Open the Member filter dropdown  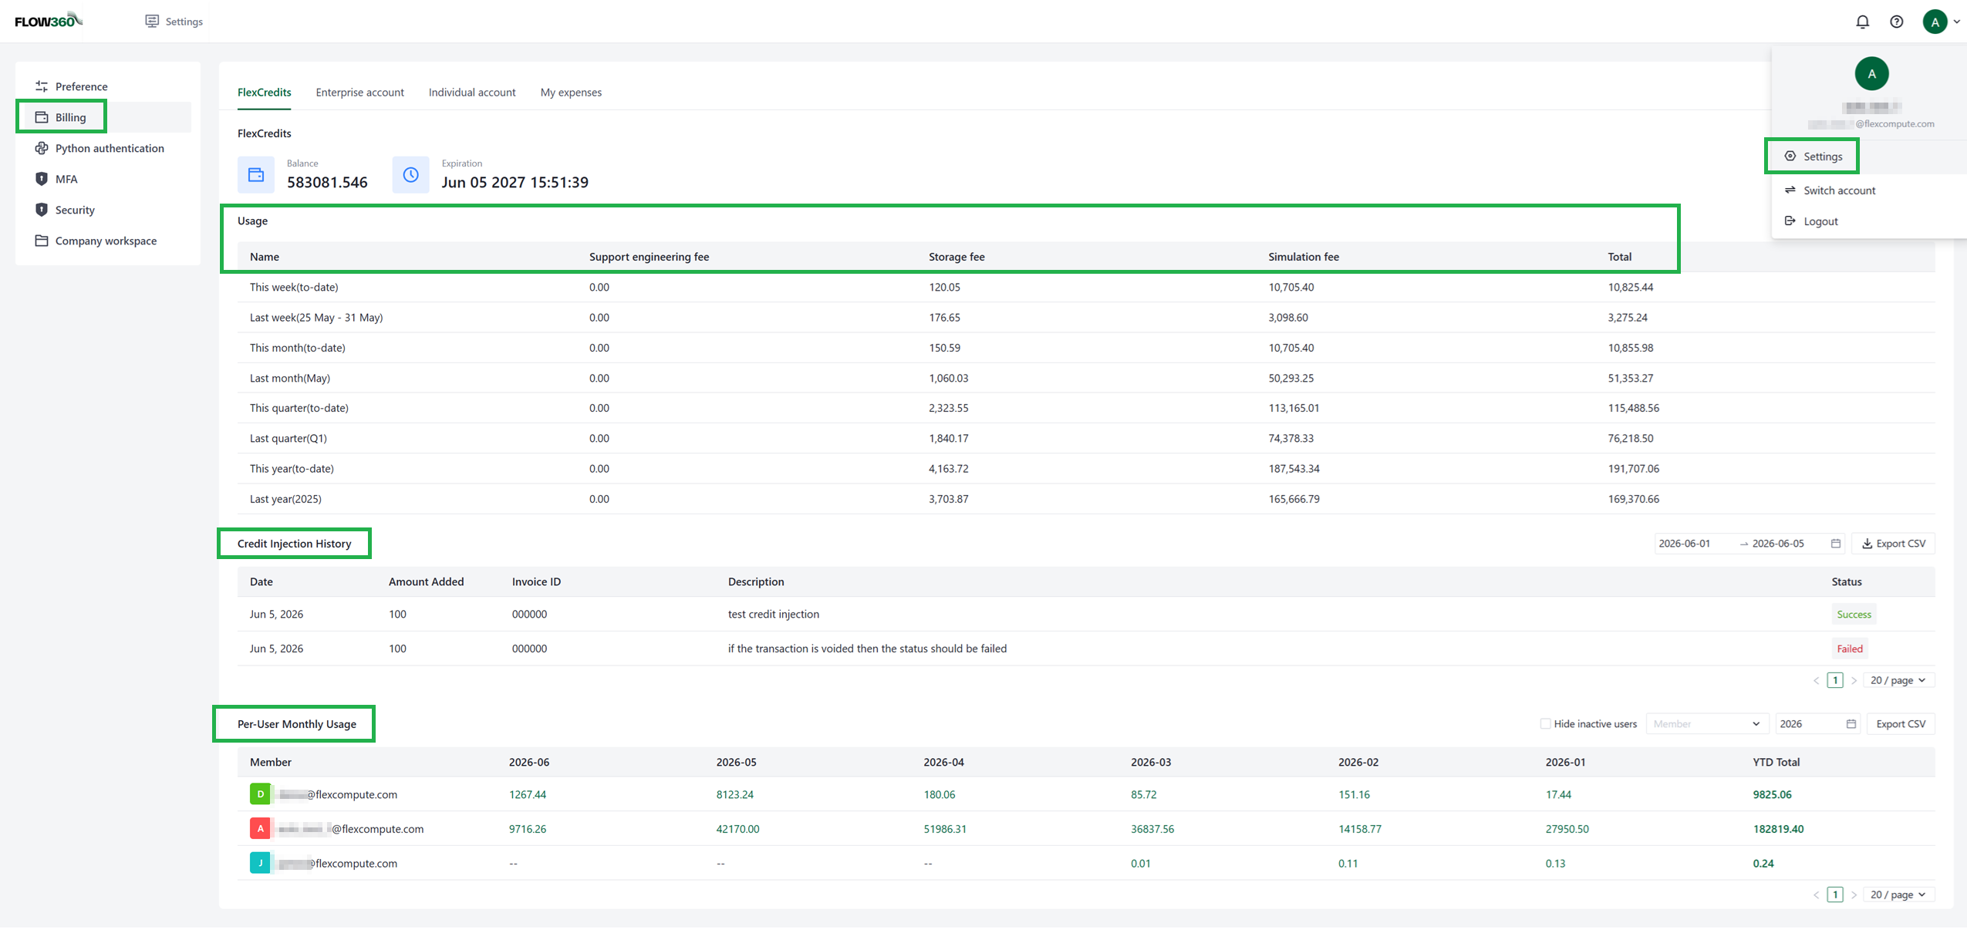click(1706, 724)
